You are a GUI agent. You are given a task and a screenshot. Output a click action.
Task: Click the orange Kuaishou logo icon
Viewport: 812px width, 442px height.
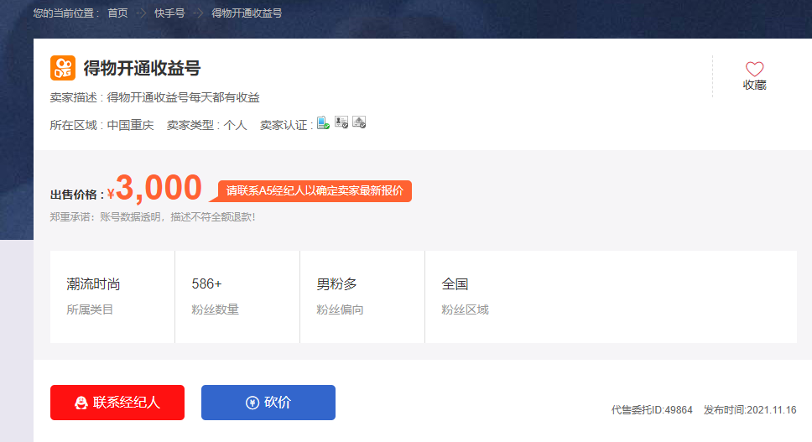(x=63, y=68)
